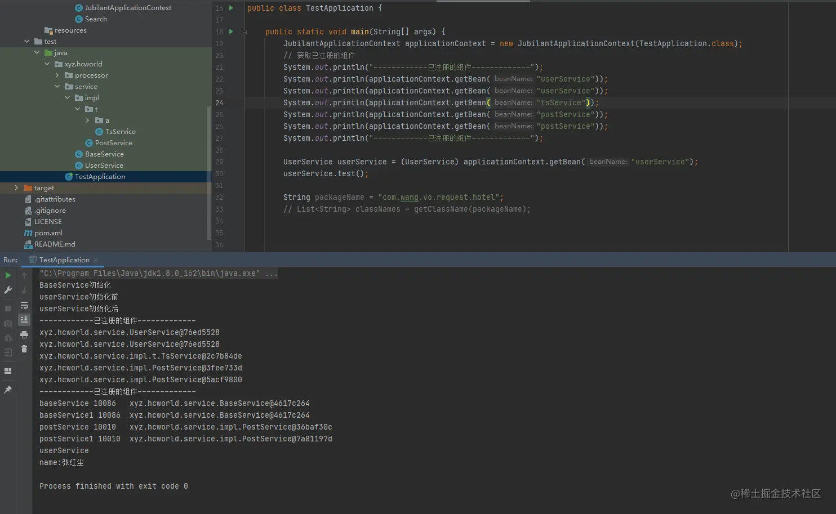Collapse the xyz.hcworld package

(47, 64)
